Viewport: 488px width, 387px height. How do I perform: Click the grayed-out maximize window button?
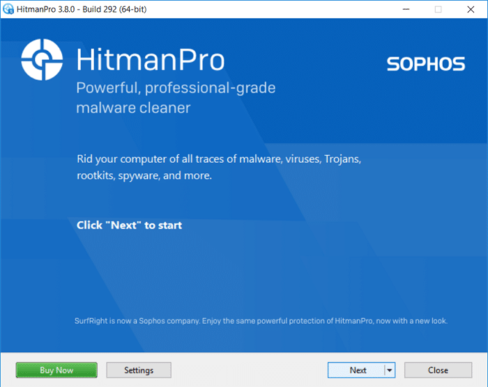[x=439, y=9]
